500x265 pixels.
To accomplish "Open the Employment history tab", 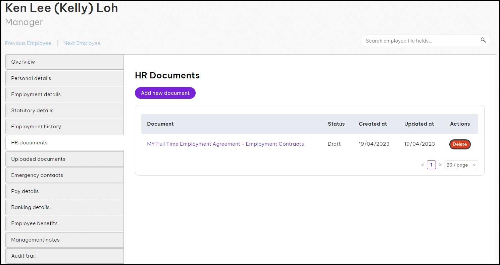I will click(x=64, y=127).
